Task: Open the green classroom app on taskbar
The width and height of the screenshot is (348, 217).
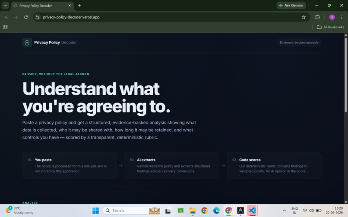Action: click(180, 211)
